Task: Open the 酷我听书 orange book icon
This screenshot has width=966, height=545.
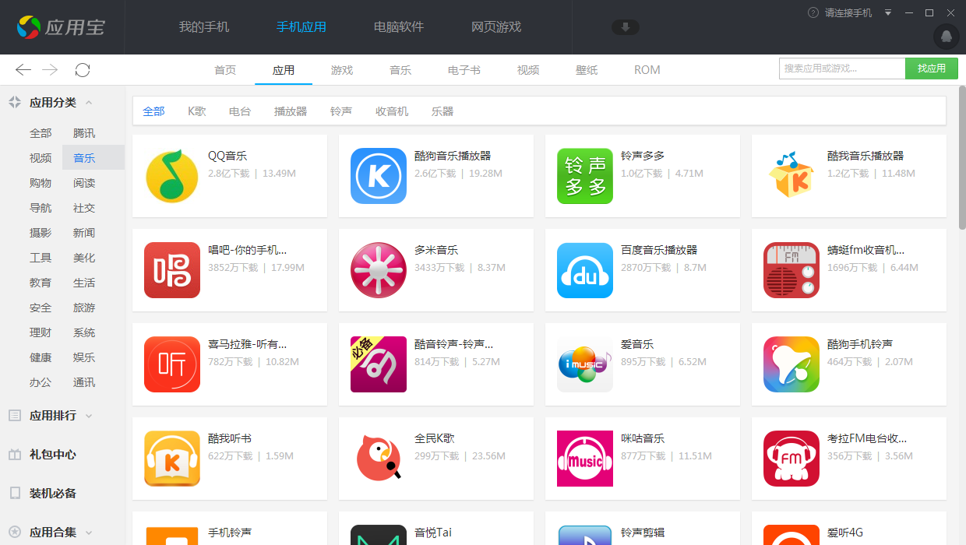Action: 172,459
